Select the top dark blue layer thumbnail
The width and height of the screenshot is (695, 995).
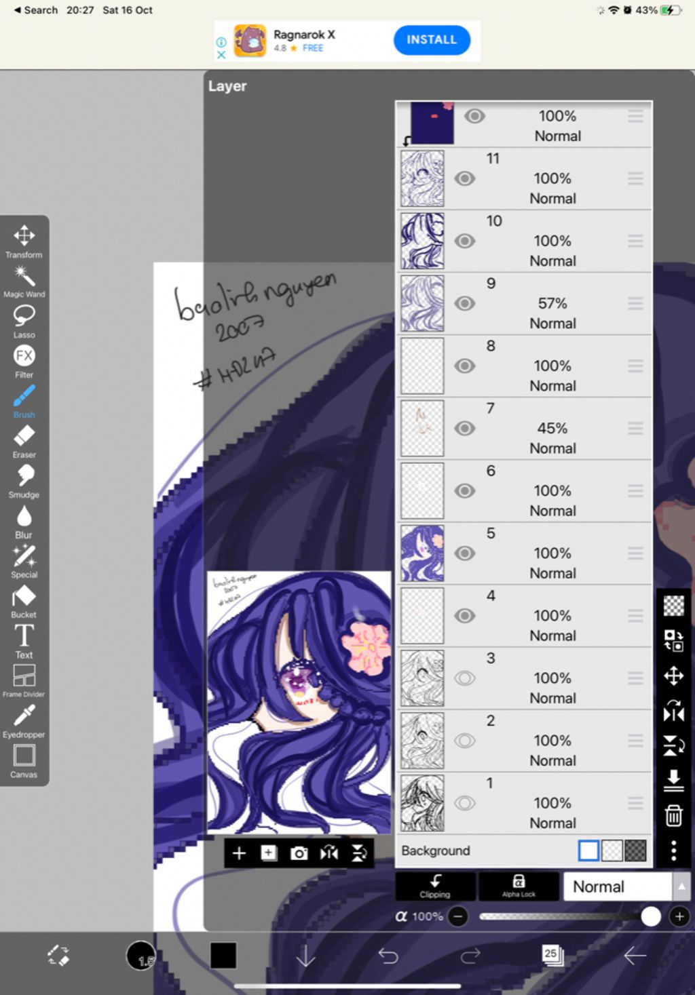(x=432, y=123)
